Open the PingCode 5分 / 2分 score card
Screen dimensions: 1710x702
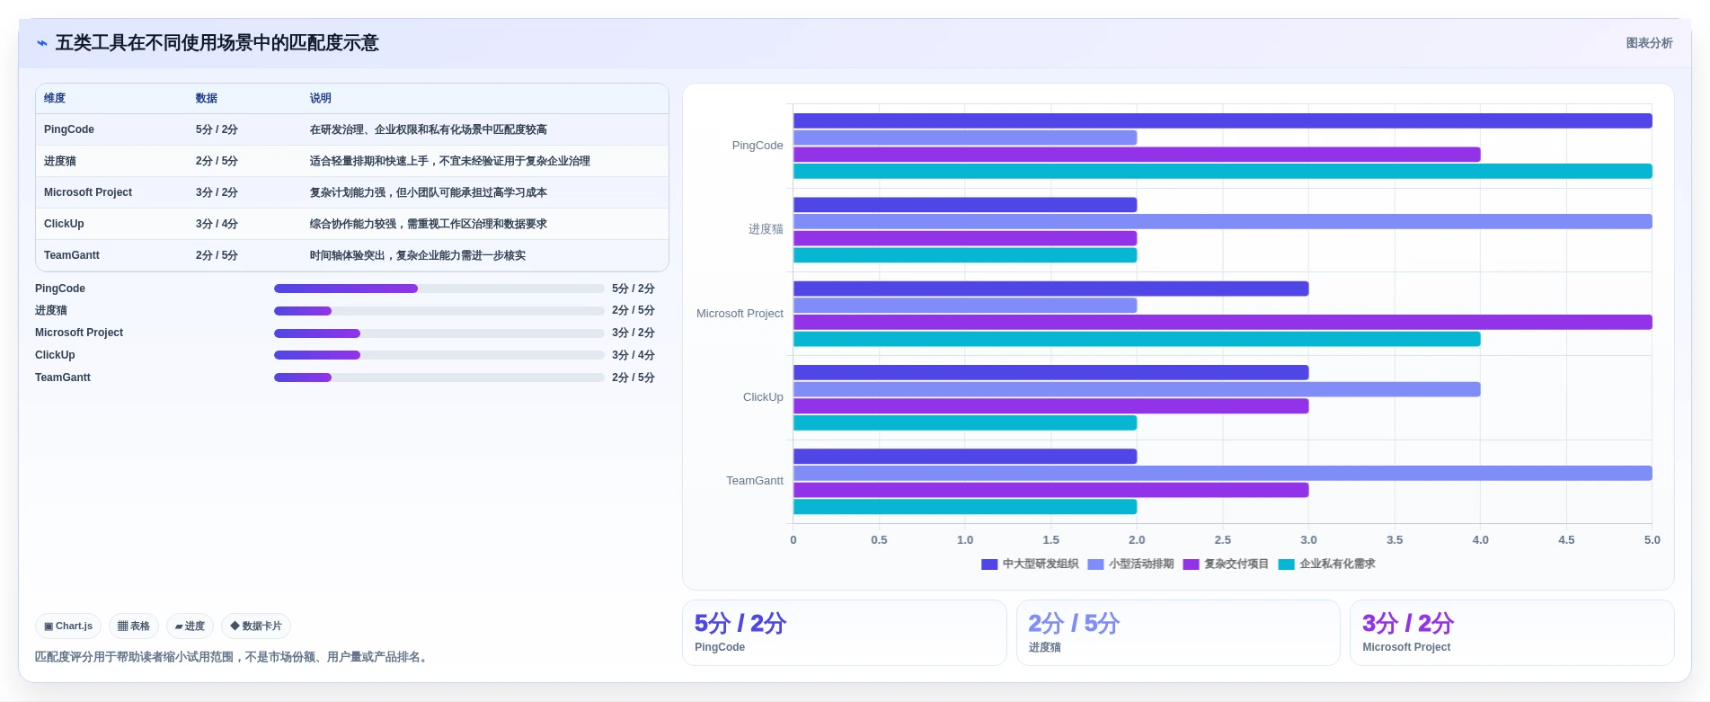tap(845, 633)
